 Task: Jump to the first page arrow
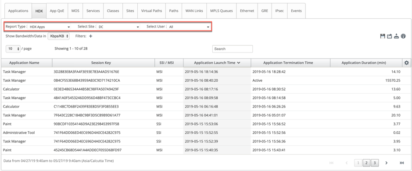coord(331,163)
